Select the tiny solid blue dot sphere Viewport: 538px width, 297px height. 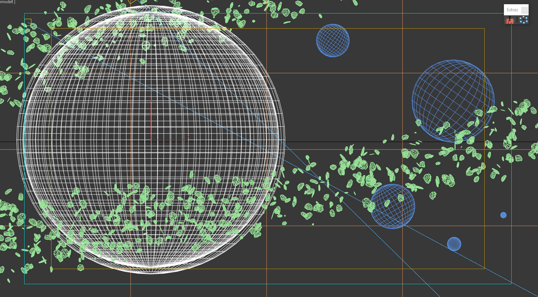coord(503,215)
